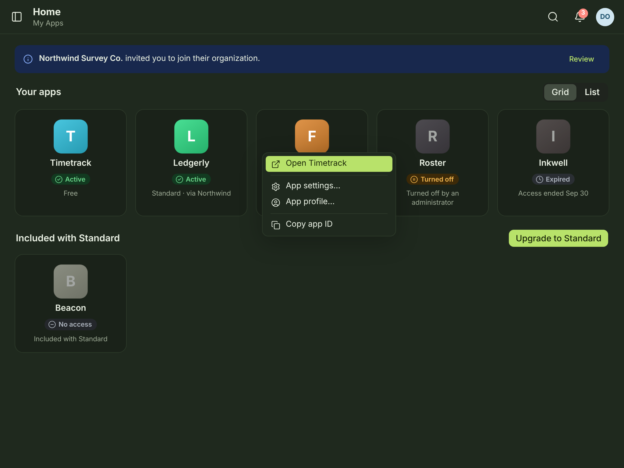The height and width of the screenshot is (468, 624).
Task: Click the 'Home' title in header
Action: (47, 12)
